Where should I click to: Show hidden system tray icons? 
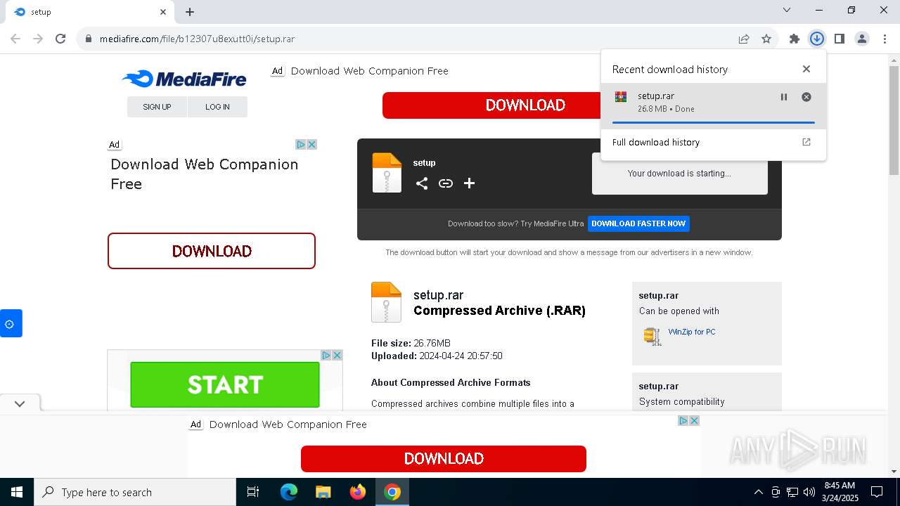[x=758, y=492]
